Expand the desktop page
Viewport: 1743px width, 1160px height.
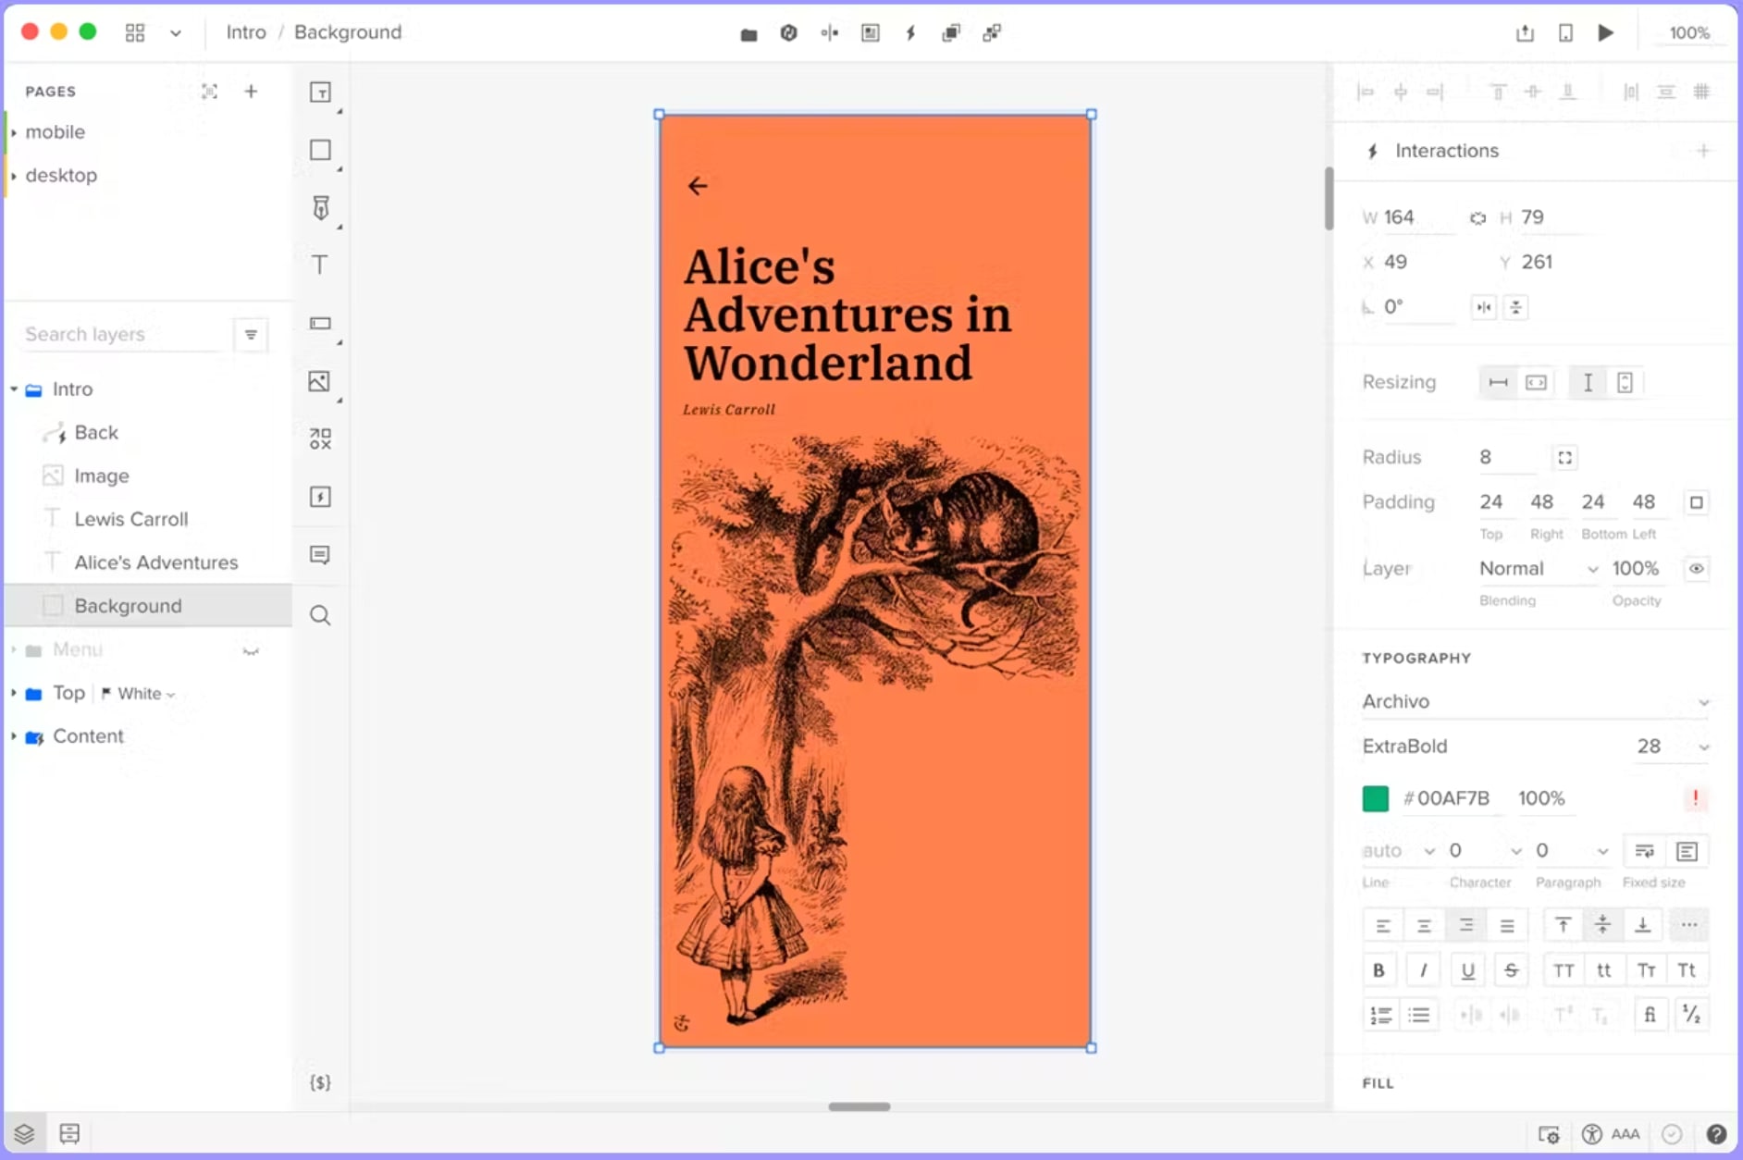coord(14,176)
